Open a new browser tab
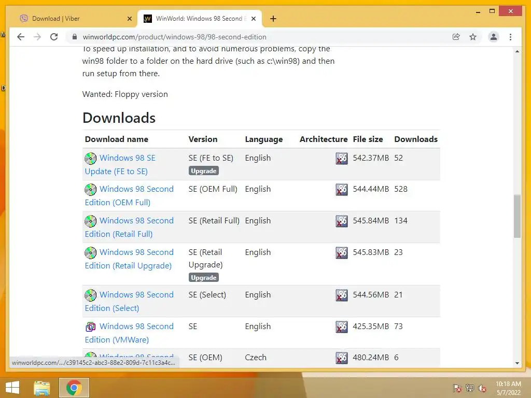The image size is (531, 398). tap(273, 19)
